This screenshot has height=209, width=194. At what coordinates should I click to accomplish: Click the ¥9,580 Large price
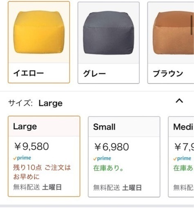coord(31,147)
